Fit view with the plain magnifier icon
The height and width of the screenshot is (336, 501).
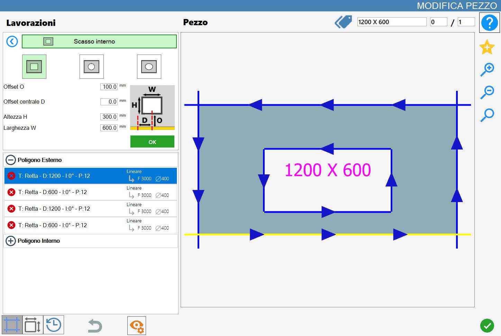487,115
